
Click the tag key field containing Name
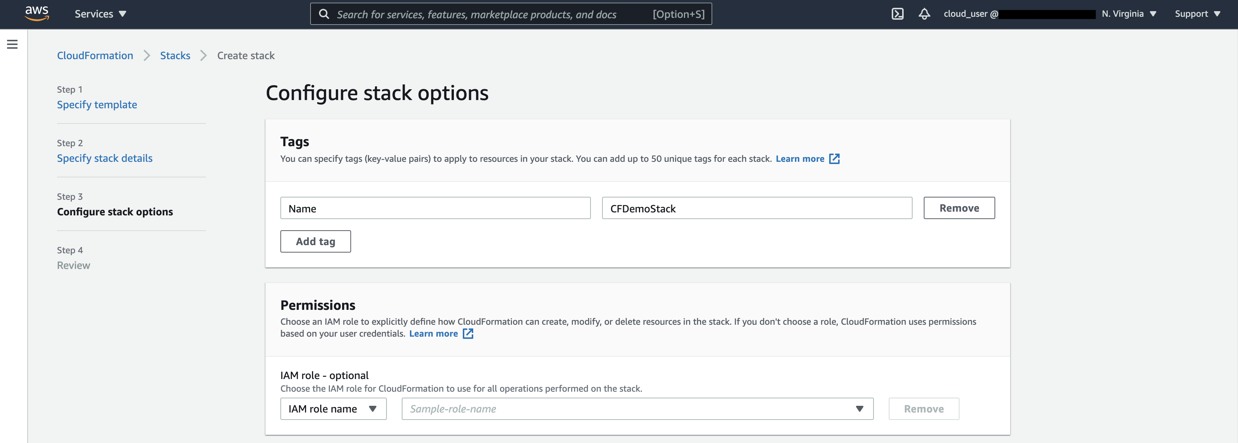(435, 208)
